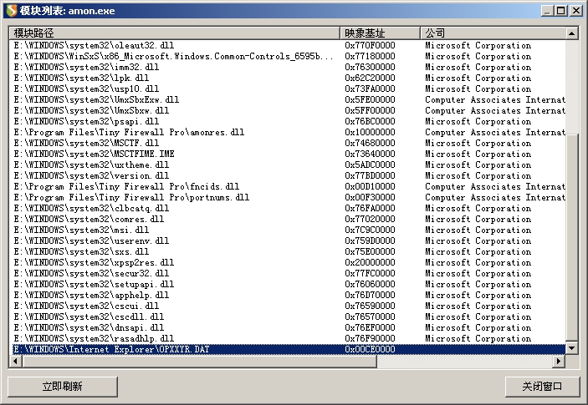Click the horizontal scrollbar left arrow
The image size is (588, 405).
pyautogui.click(x=15, y=362)
